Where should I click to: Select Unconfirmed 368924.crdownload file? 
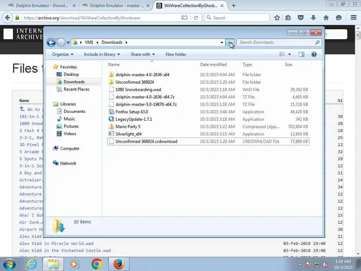pos(208,141)
